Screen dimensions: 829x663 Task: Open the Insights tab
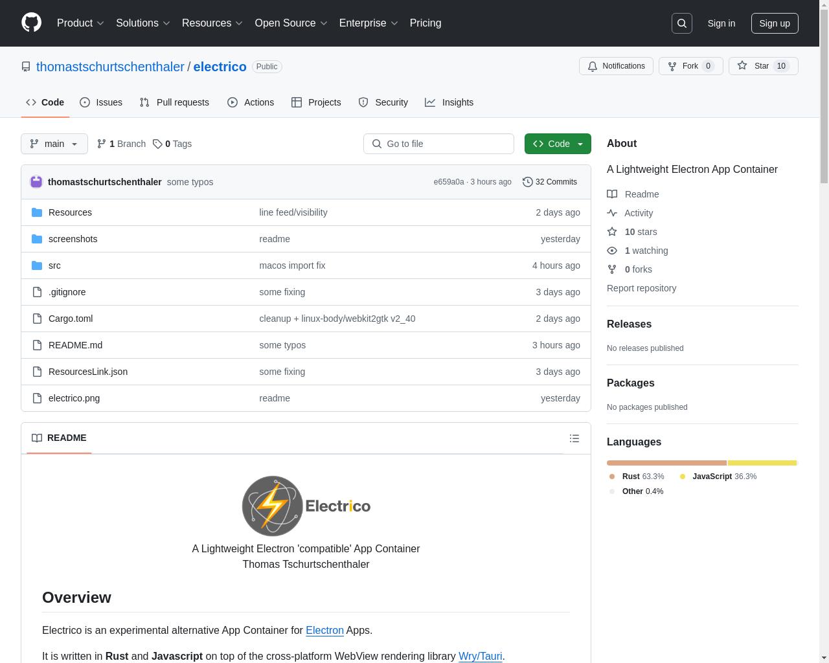click(x=449, y=102)
